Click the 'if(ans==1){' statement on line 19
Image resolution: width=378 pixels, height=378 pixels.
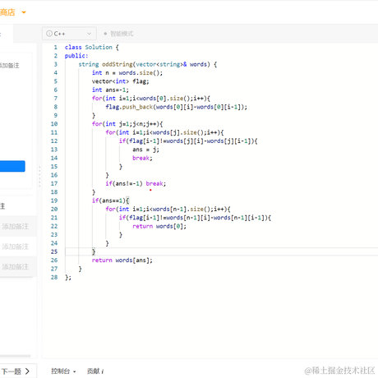(x=111, y=201)
